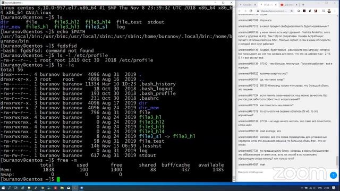340x191 pixels.
Task: Click the red app icon on taskbar
Action: click(55, 188)
